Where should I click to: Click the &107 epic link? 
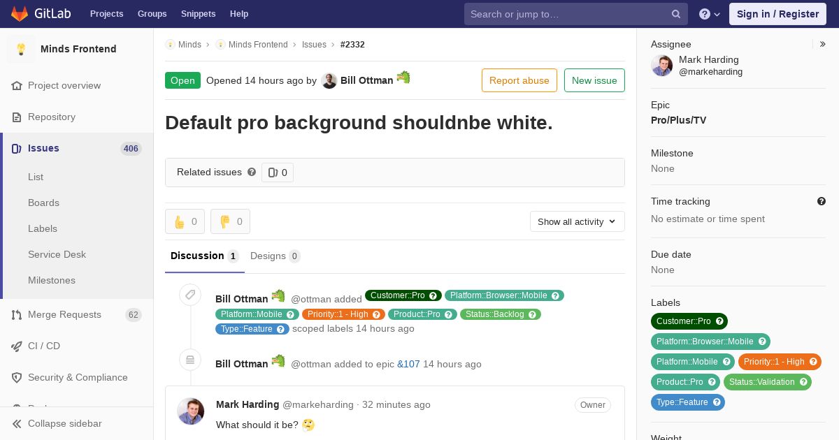(408, 364)
